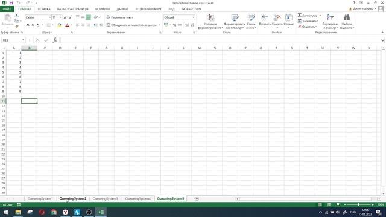Screen dimensions: 386x217
Task: Open the fill color dropdown arrow
Action: coord(63,25)
